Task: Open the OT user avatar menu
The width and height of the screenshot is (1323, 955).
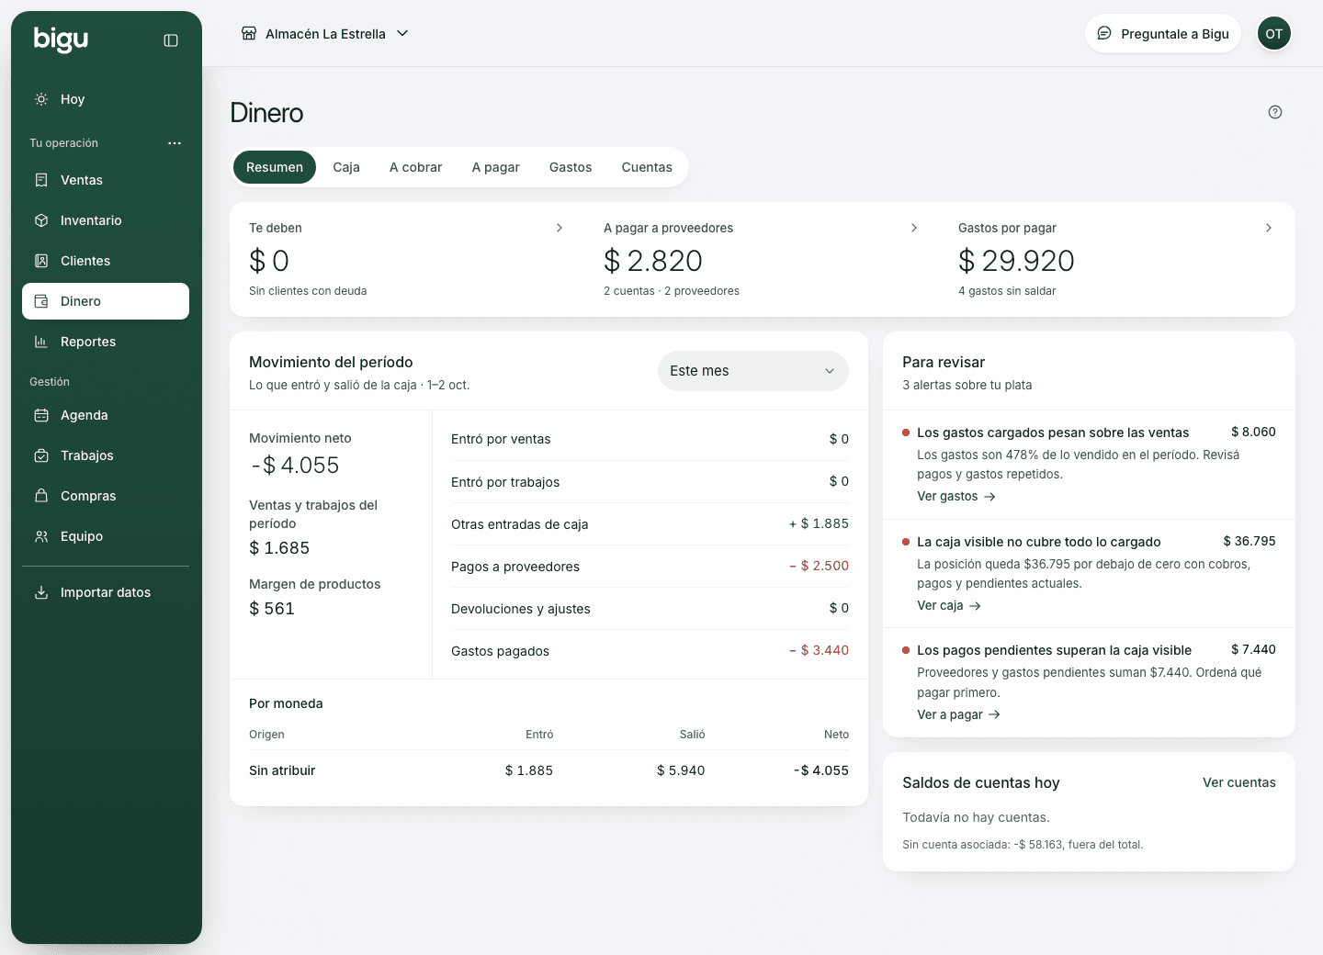Action: point(1274,33)
